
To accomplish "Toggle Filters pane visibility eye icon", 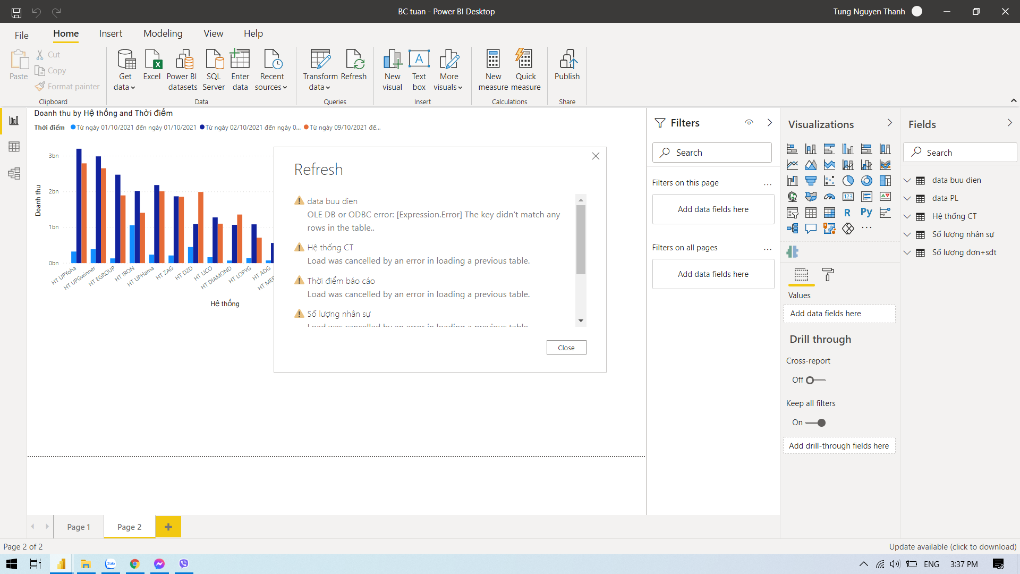I will pos(749,122).
